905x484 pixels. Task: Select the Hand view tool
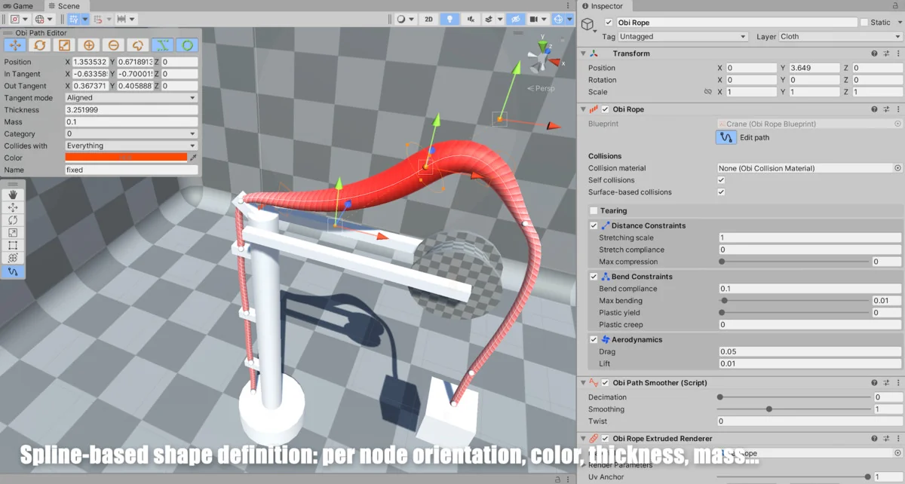click(13, 195)
